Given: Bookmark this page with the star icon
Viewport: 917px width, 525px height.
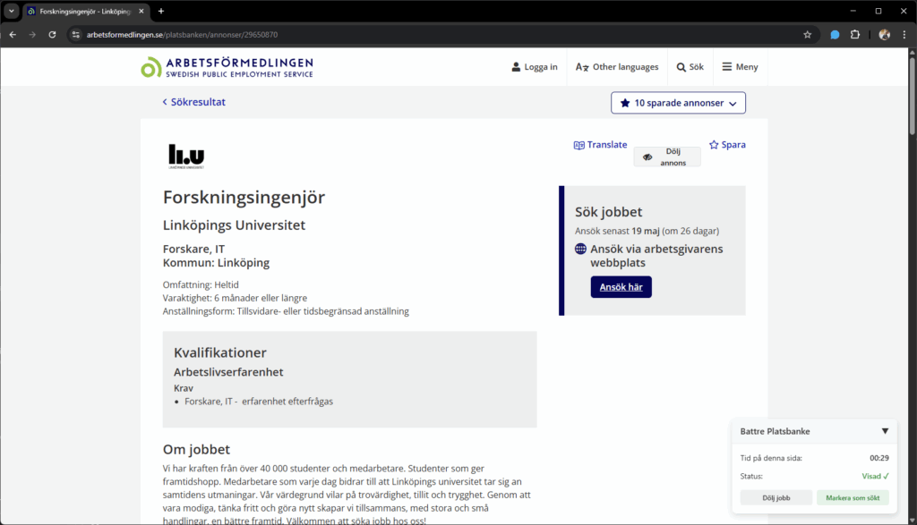Looking at the screenshot, I should (x=808, y=35).
